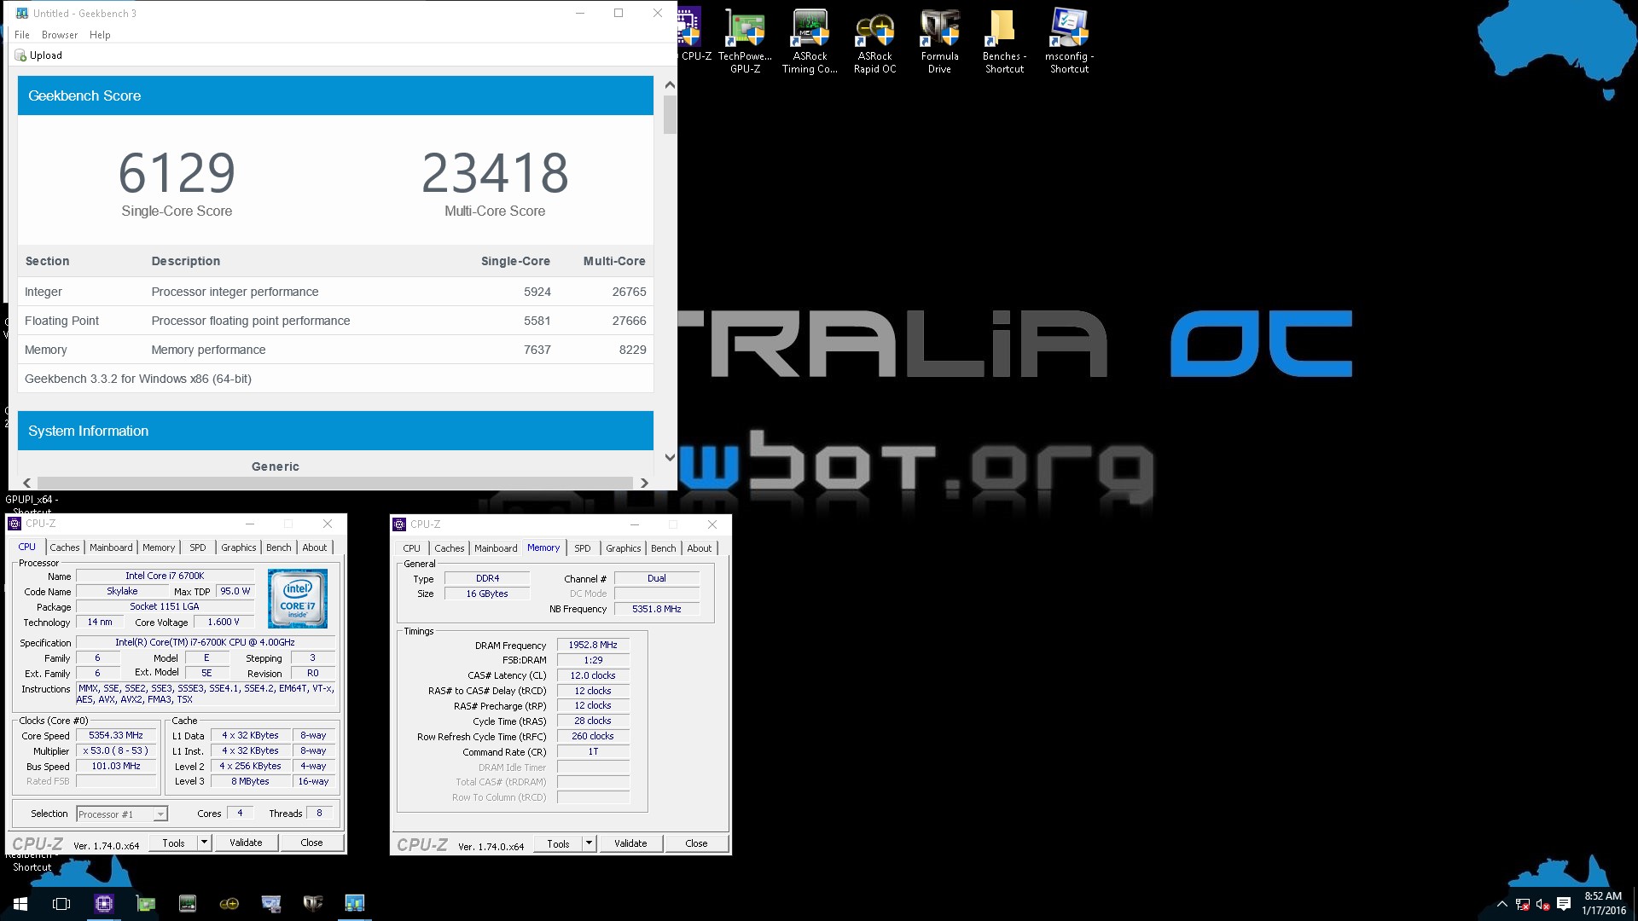
Task: Click Tools button in right CPU-Z
Action: pyautogui.click(x=558, y=843)
